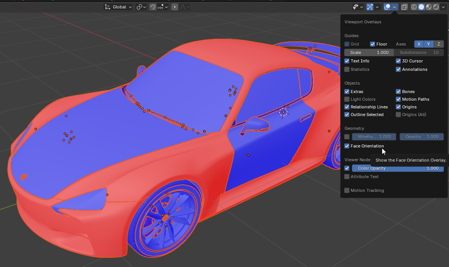Toggle Snapping magnet in the header
Screen dimensions: 449x267
(153, 7)
